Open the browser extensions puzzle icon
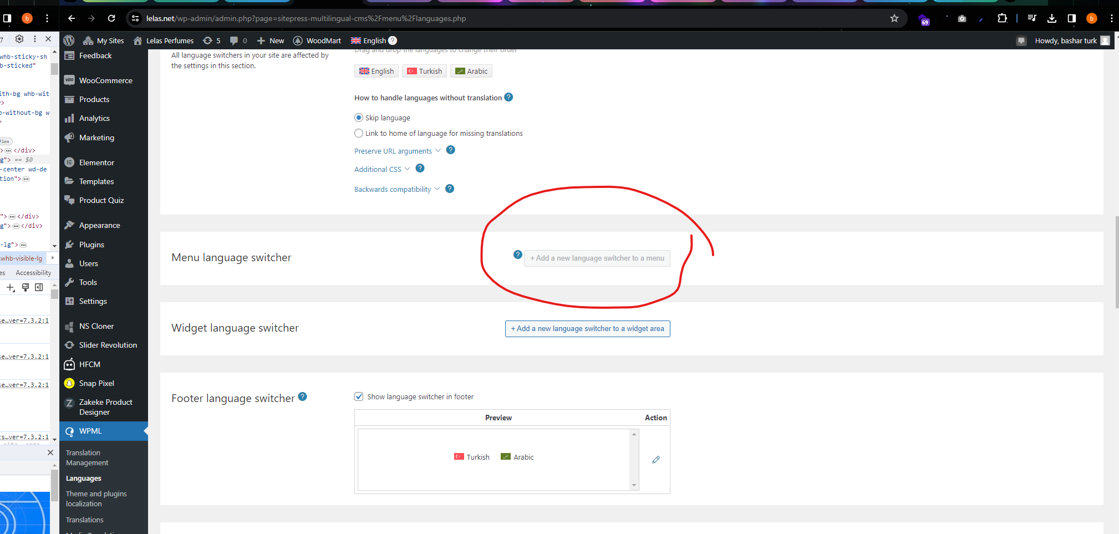 (1002, 18)
